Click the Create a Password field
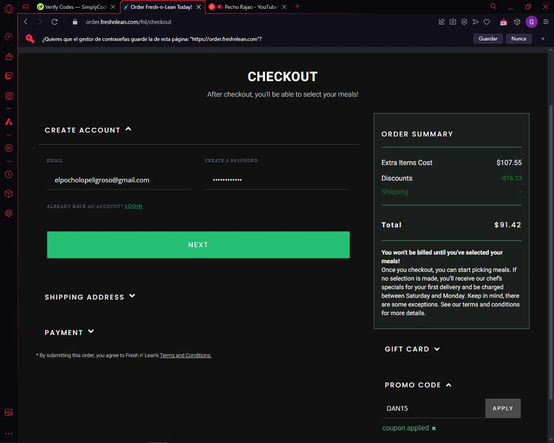The height and width of the screenshot is (443, 554). 277,180
